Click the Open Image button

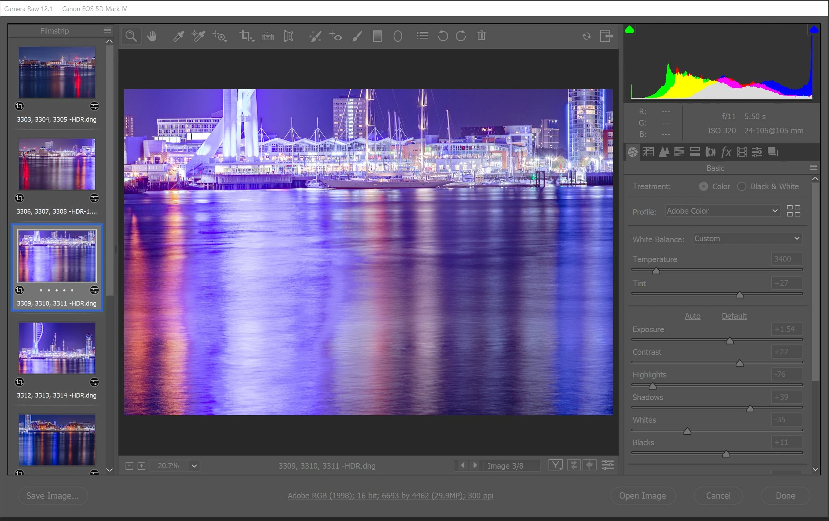(642, 496)
